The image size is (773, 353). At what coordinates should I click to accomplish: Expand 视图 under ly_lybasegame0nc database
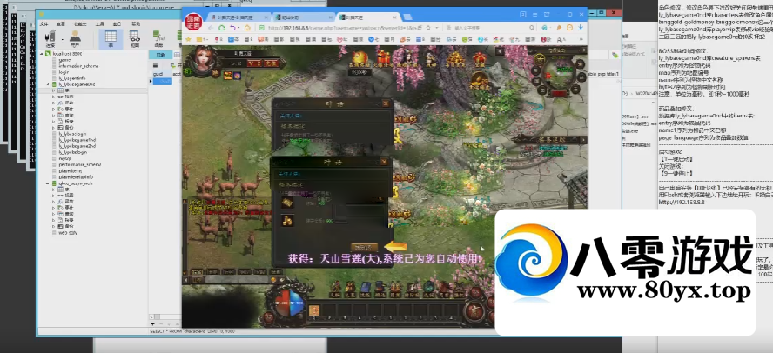point(54,97)
